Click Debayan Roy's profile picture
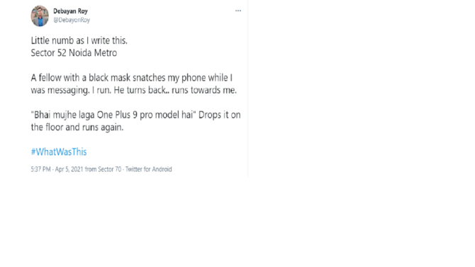The image size is (475, 267). click(x=40, y=16)
